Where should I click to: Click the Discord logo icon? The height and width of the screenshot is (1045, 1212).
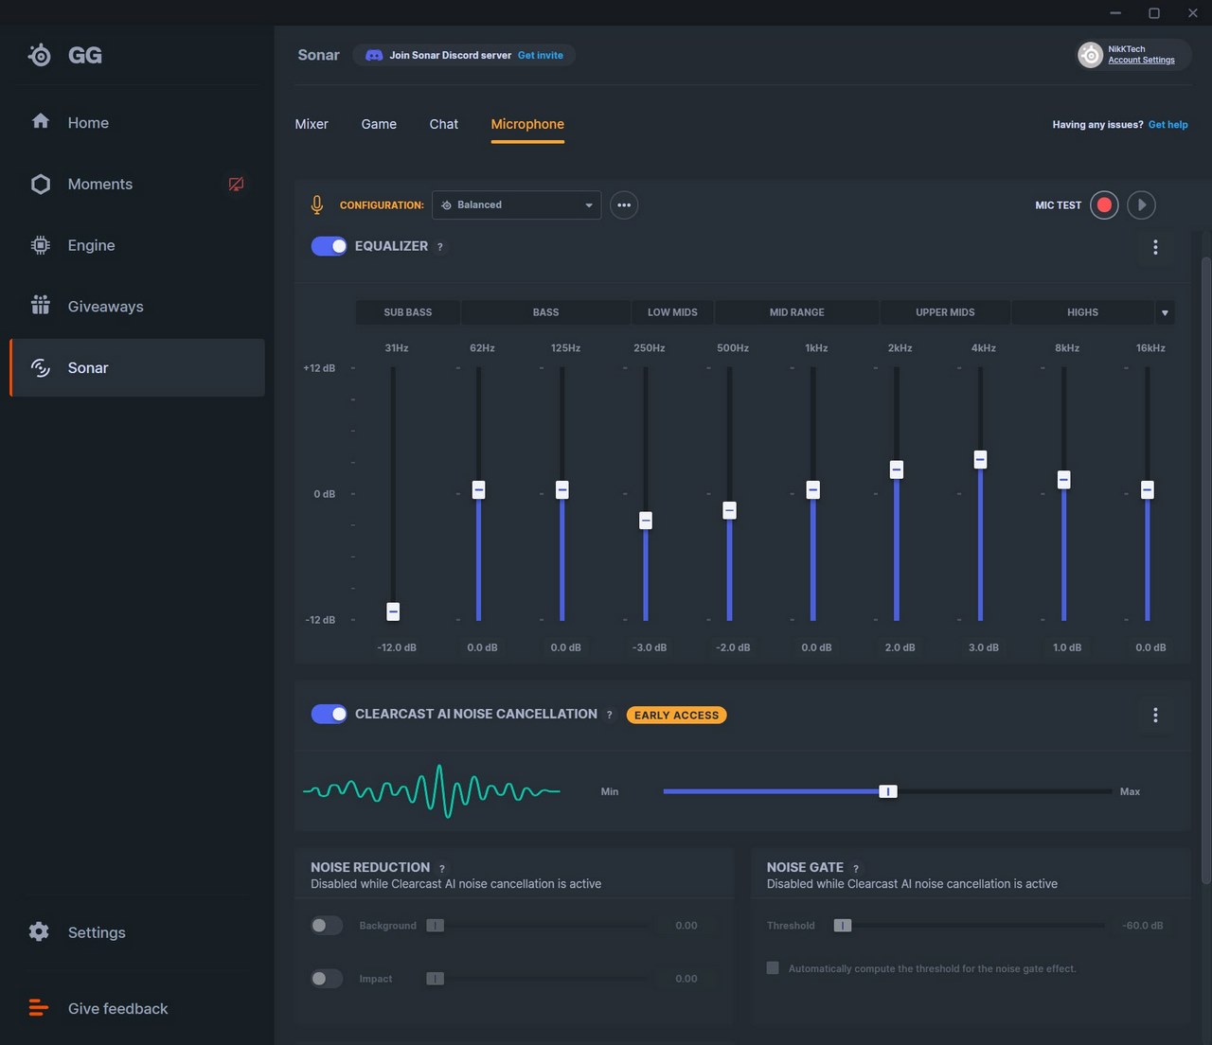click(374, 55)
